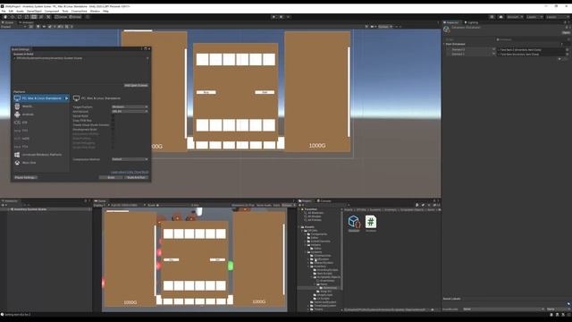The height and width of the screenshot is (322, 572).
Task: Open the GameObject menu
Action: (x=34, y=12)
